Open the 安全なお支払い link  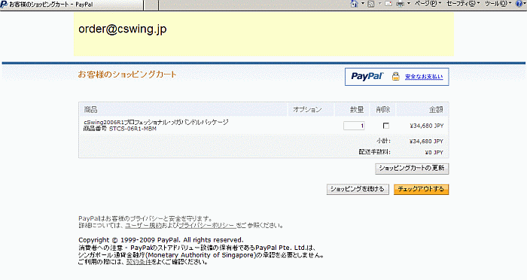(x=424, y=77)
